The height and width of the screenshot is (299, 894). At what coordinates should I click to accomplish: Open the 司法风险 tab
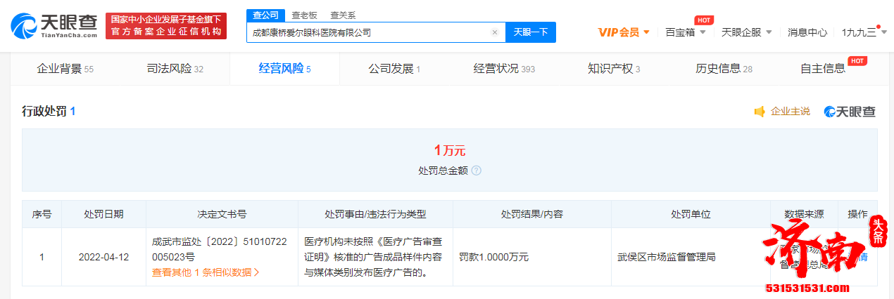175,69
